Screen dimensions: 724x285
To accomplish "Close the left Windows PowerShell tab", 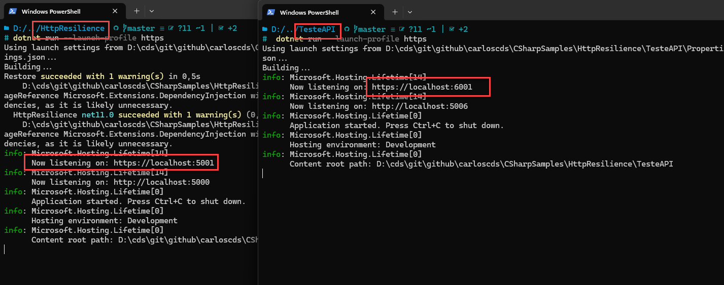I will 115,11.
